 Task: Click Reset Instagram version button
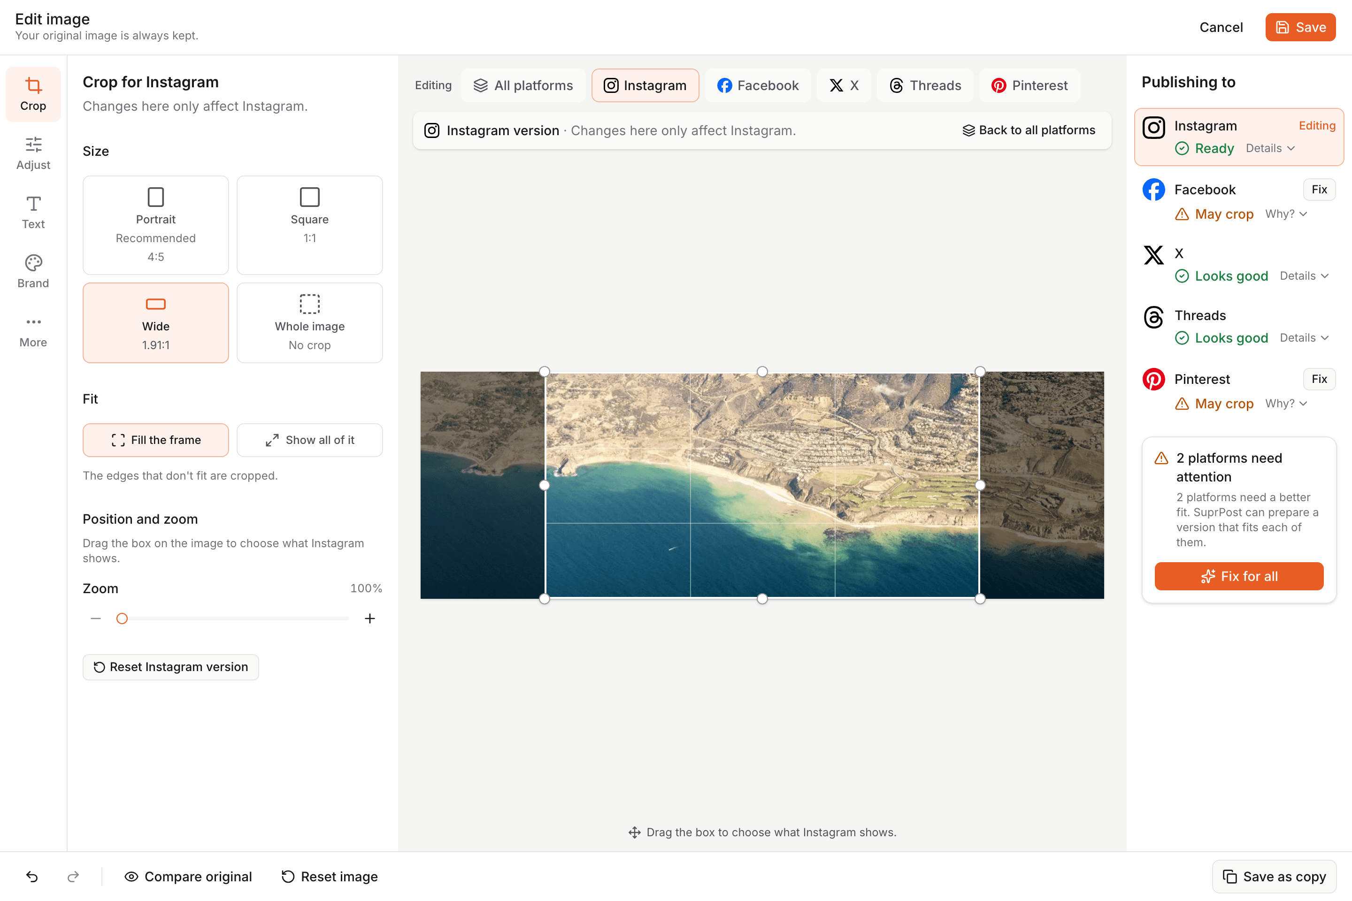[171, 666]
